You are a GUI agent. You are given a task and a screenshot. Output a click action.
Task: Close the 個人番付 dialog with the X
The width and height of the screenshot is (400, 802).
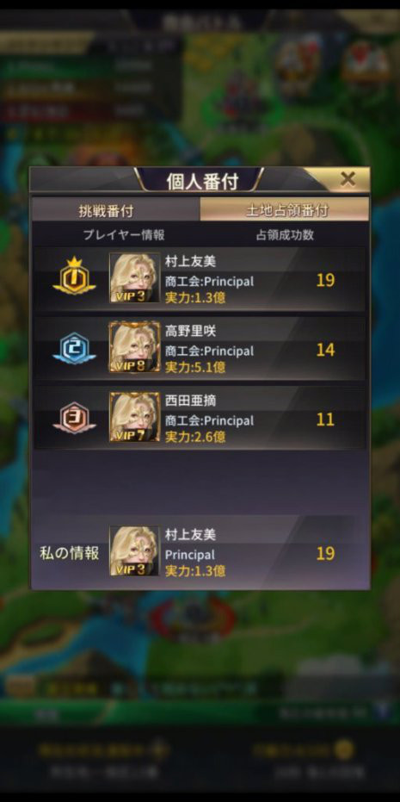(x=348, y=179)
